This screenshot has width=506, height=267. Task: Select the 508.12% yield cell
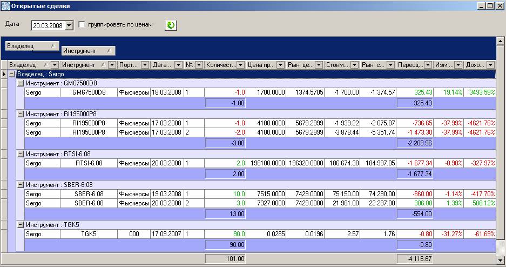[480, 203]
